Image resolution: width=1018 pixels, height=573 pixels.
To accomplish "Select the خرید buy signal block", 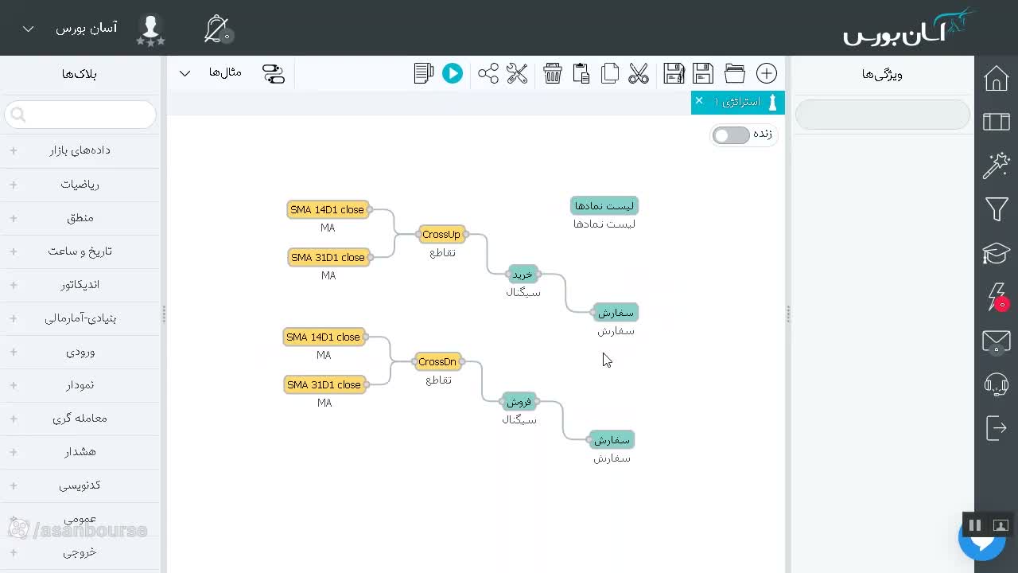I will (523, 274).
